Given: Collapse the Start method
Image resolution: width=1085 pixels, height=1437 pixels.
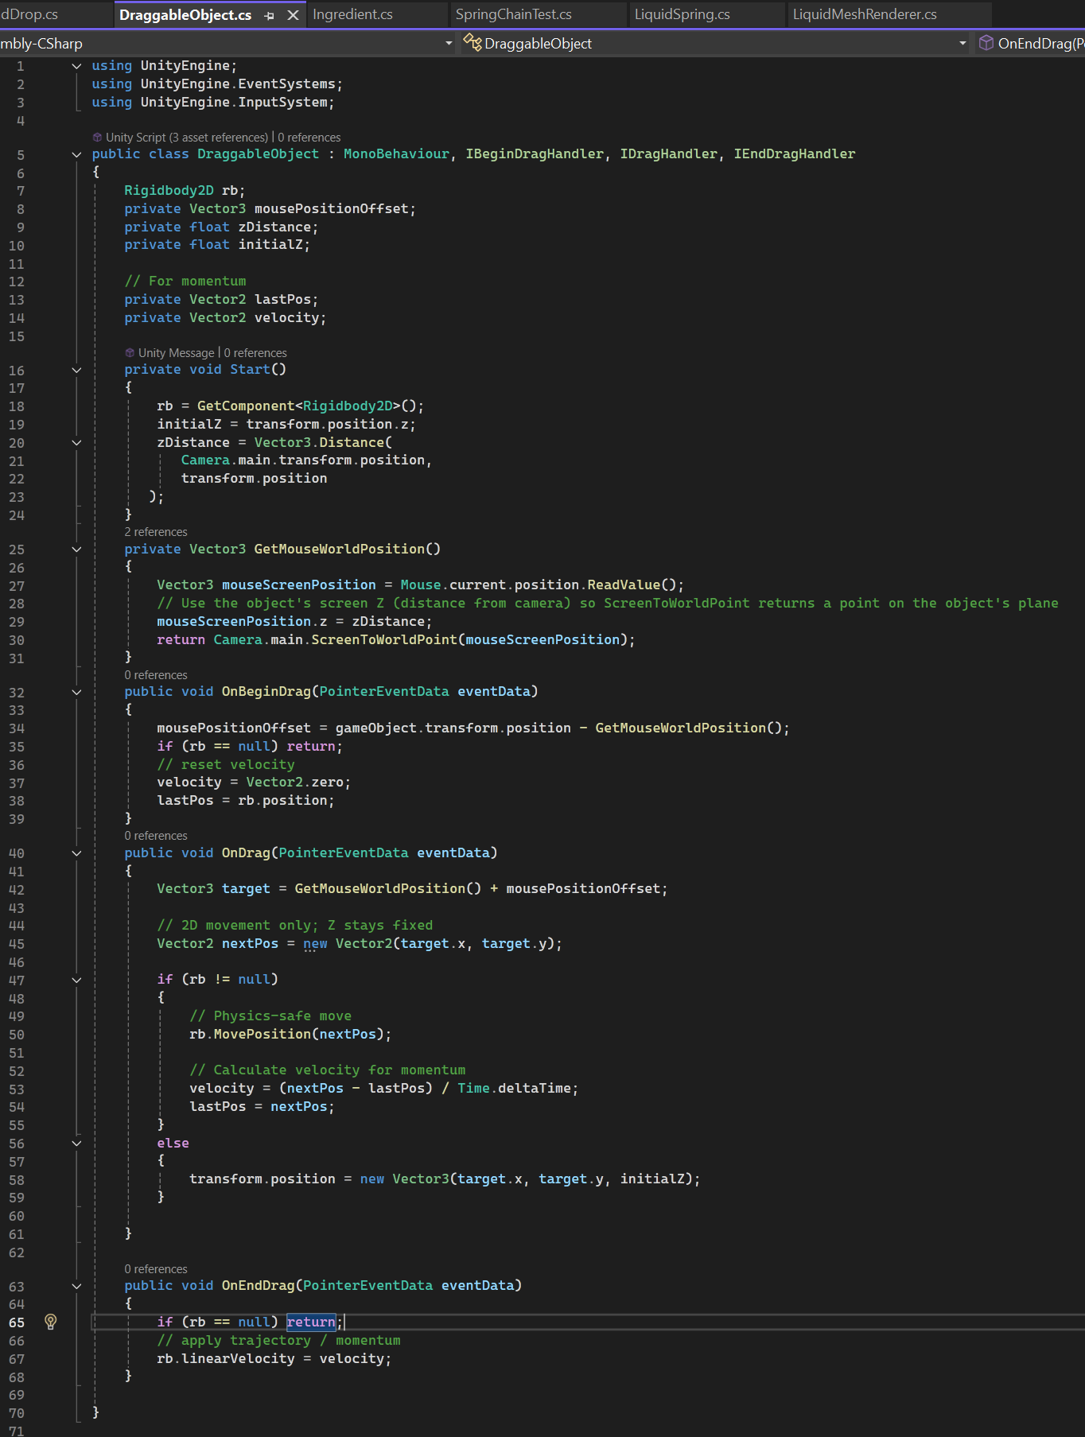Looking at the screenshot, I should 76,370.
